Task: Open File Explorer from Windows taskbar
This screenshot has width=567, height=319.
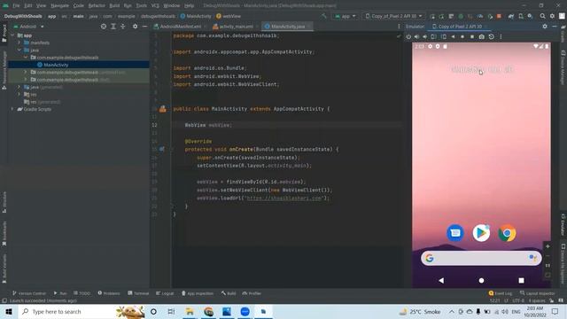Action: point(190,311)
